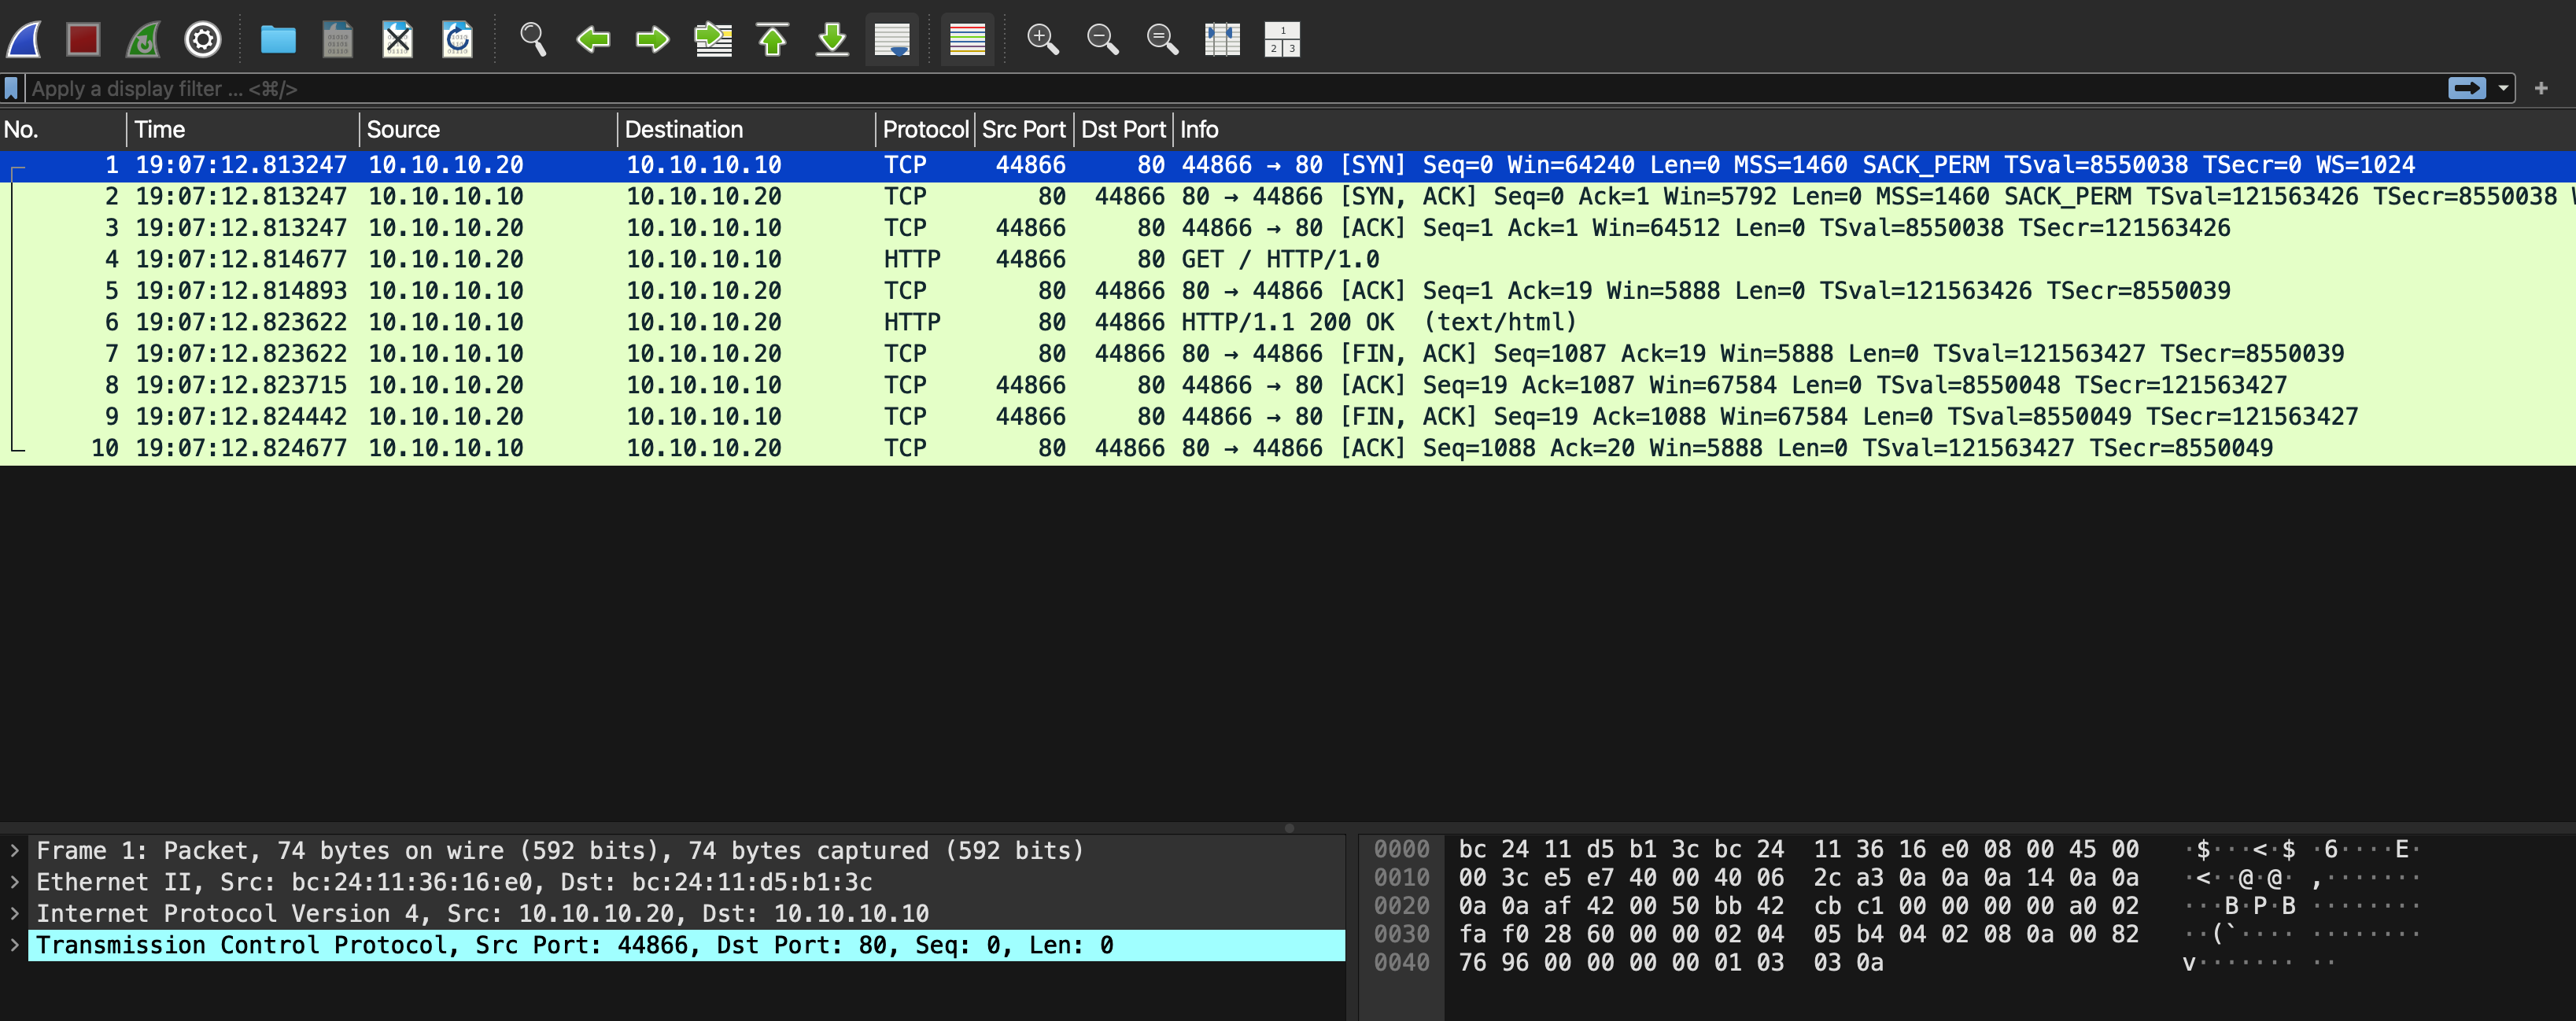Toggle packet list colorization
The image size is (2576, 1021).
[967, 40]
